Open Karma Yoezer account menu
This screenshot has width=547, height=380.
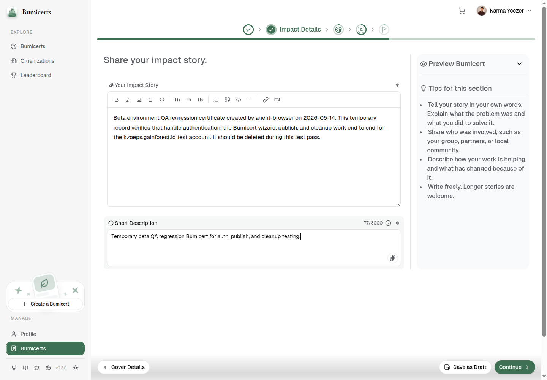504,11
